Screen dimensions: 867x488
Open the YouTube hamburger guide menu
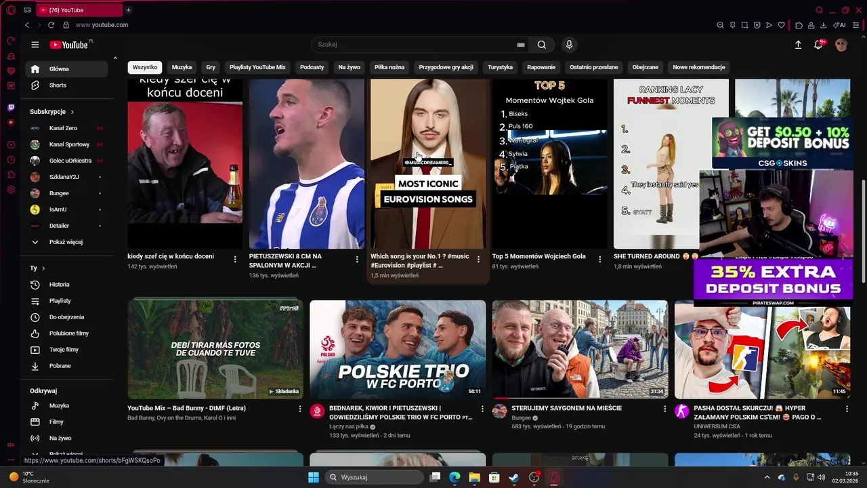click(35, 45)
